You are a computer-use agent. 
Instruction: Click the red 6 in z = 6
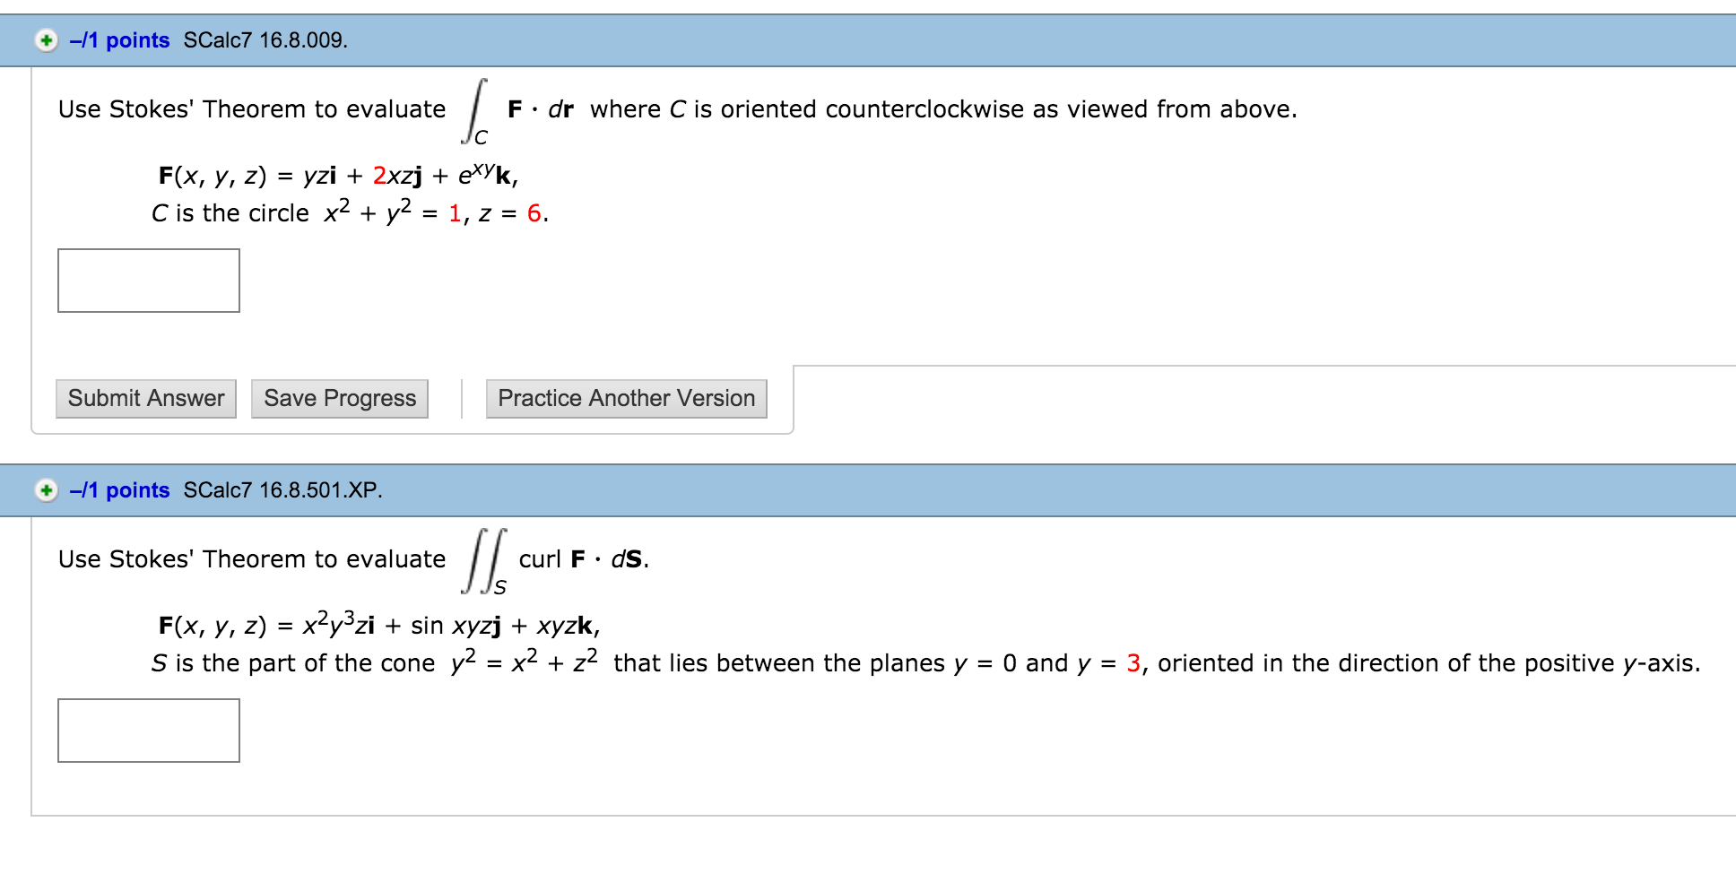(x=534, y=213)
